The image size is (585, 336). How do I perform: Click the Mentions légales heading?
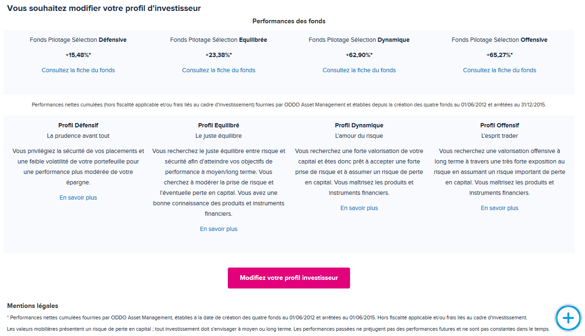click(33, 306)
